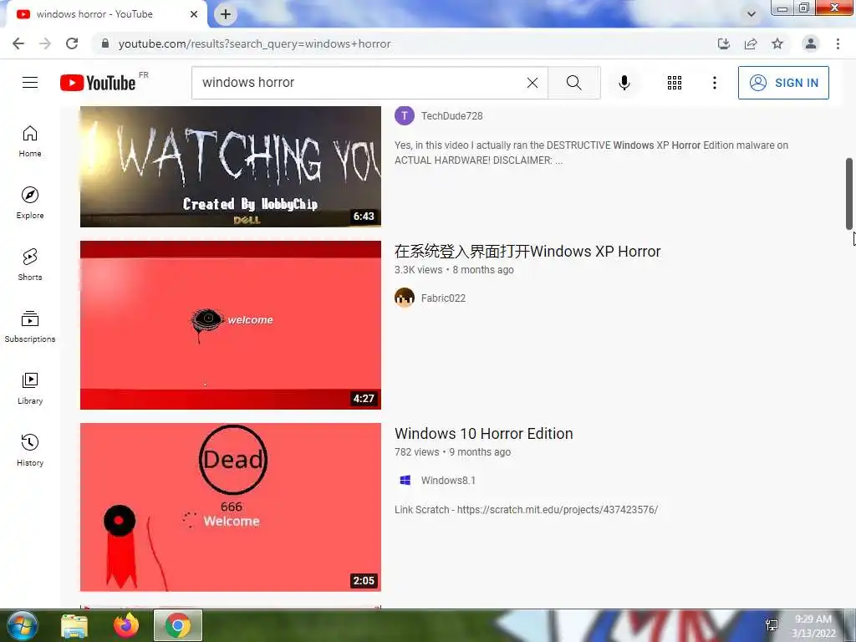This screenshot has width=856, height=642.
Task: Open the Windows8.1 channel name
Action: (448, 481)
